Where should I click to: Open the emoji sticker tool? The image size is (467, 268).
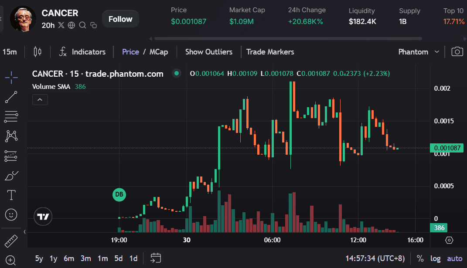pos(11,214)
